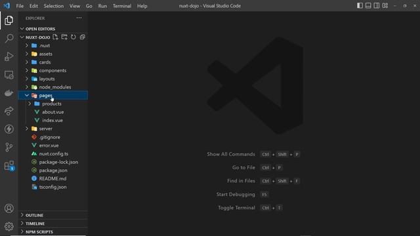The height and width of the screenshot is (236, 420).
Task: Click New File icon in NUXT-DOJO header
Action: click(x=55, y=37)
